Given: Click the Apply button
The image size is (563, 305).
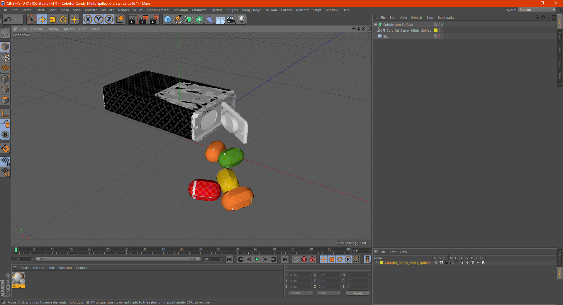Looking at the screenshot, I should 358,293.
